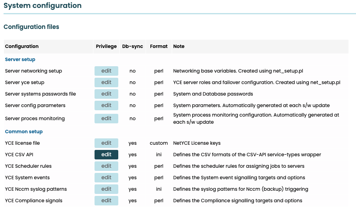Click the Server networking setup row label
Image resolution: width=356 pixels, height=207 pixels.
pos(34,71)
